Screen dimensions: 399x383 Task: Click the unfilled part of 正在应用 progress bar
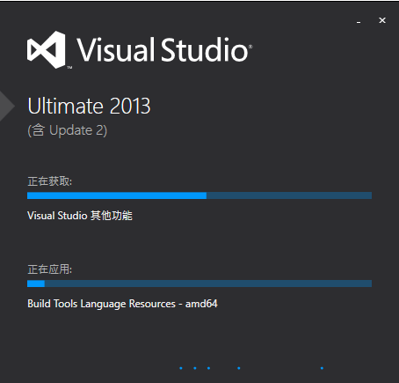208,284
